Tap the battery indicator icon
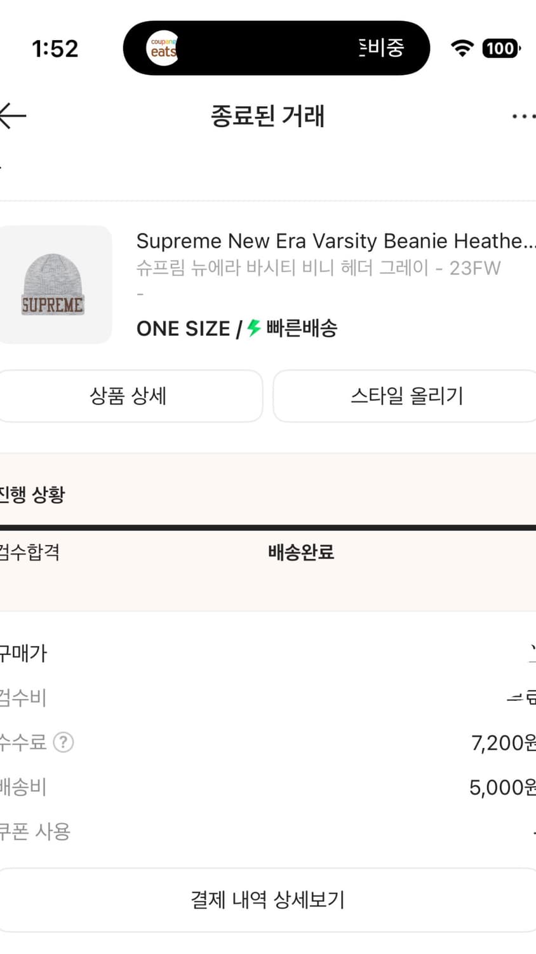The height and width of the screenshot is (954, 536). [x=501, y=48]
